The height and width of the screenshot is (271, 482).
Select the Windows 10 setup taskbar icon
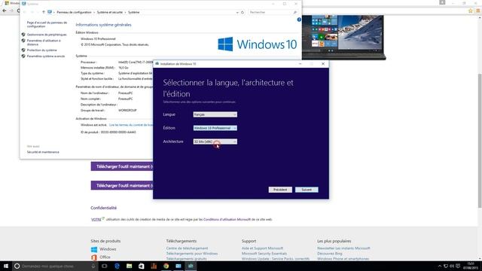point(191,266)
